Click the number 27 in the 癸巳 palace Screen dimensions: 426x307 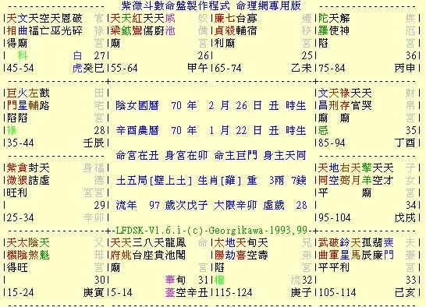coord(99,55)
